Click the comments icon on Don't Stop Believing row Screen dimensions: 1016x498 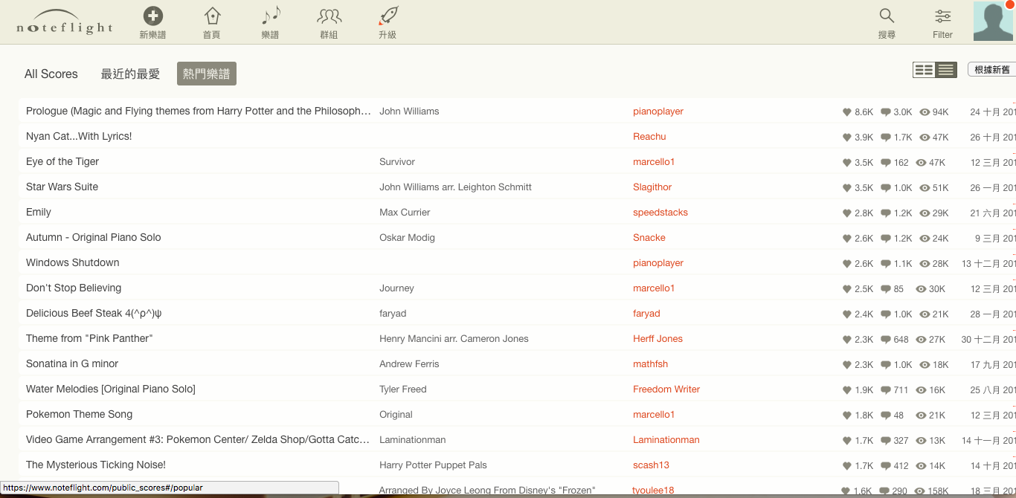886,289
